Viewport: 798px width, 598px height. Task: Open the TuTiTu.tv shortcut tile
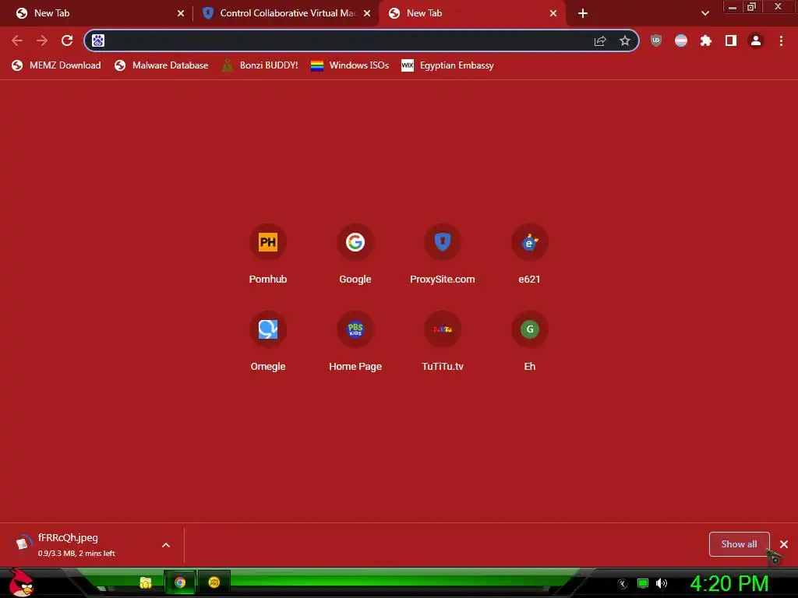pyautogui.click(x=443, y=342)
